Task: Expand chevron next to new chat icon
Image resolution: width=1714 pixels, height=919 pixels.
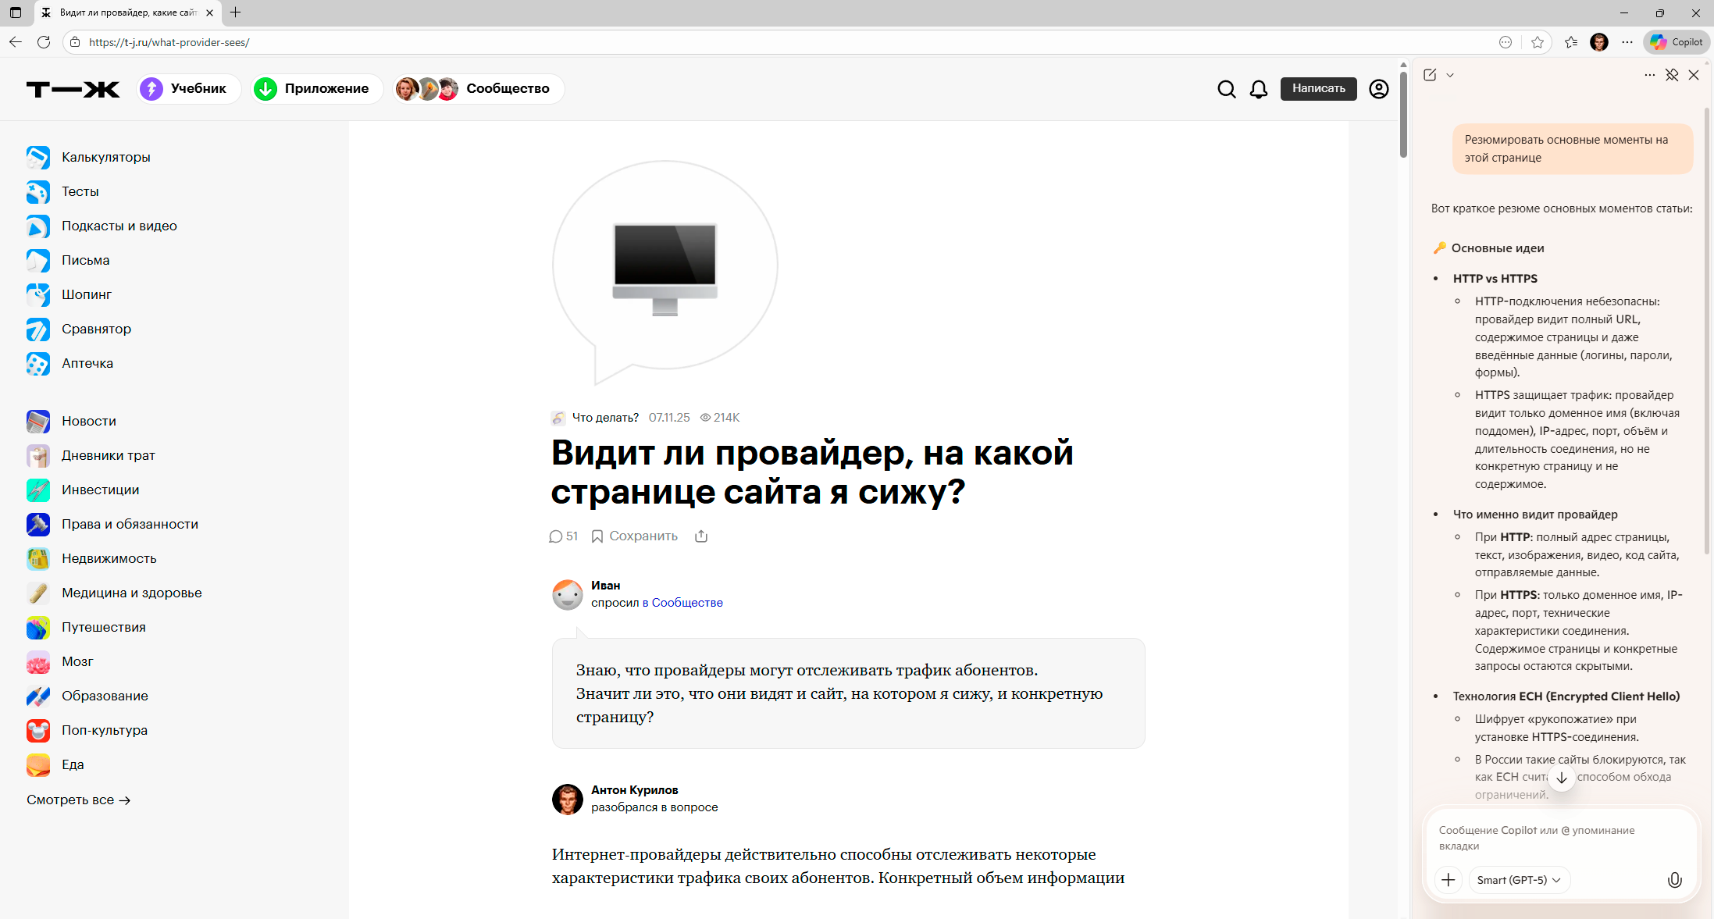Action: click(x=1450, y=75)
